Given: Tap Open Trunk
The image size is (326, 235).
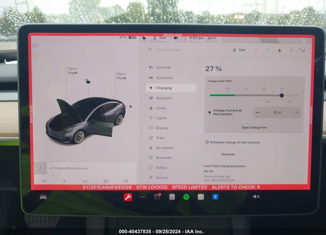Looking at the screenshot, I should point(122,76).
